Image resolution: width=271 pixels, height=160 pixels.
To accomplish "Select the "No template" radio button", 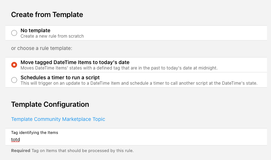I will pyautogui.click(x=14, y=33).
